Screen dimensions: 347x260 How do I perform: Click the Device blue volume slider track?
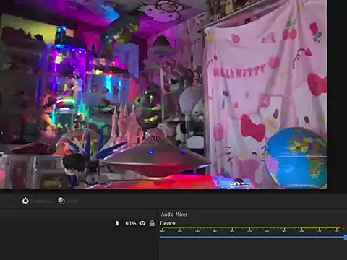click(252, 238)
